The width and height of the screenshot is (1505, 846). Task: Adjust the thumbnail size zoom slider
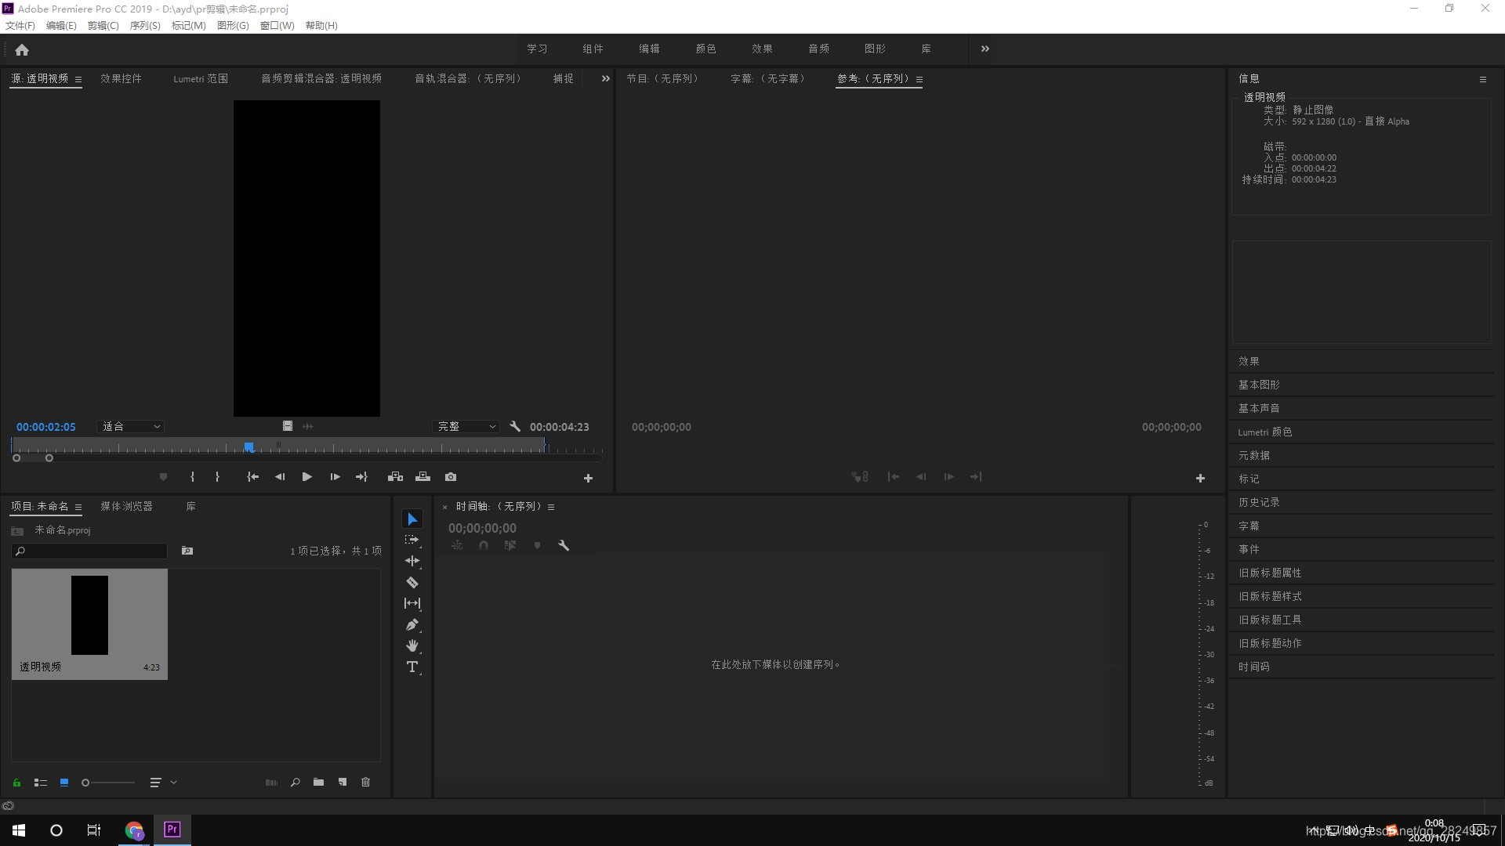(x=86, y=783)
